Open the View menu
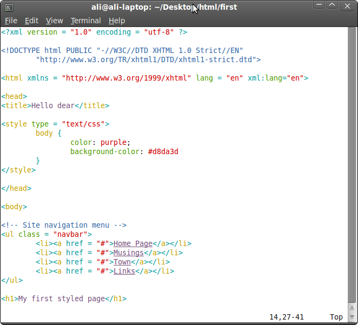Image resolution: width=358 pixels, height=325 pixels. point(54,21)
